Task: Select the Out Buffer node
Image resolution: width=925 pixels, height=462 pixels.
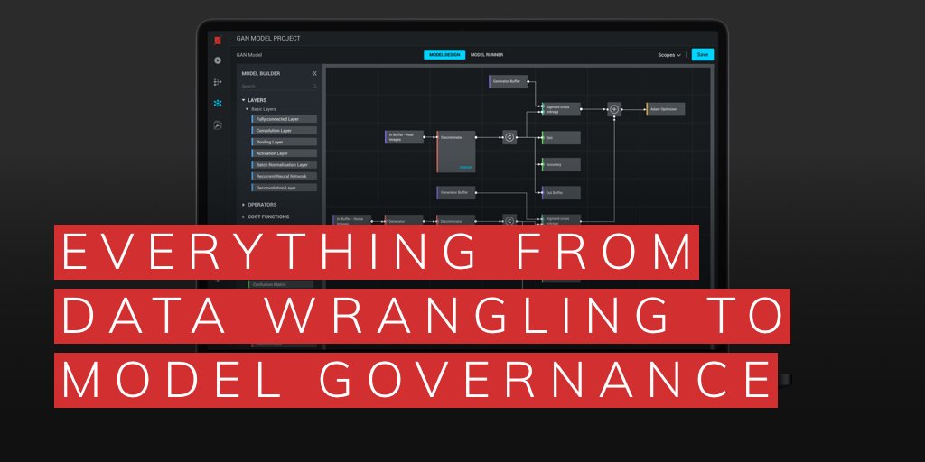Action: [561, 193]
